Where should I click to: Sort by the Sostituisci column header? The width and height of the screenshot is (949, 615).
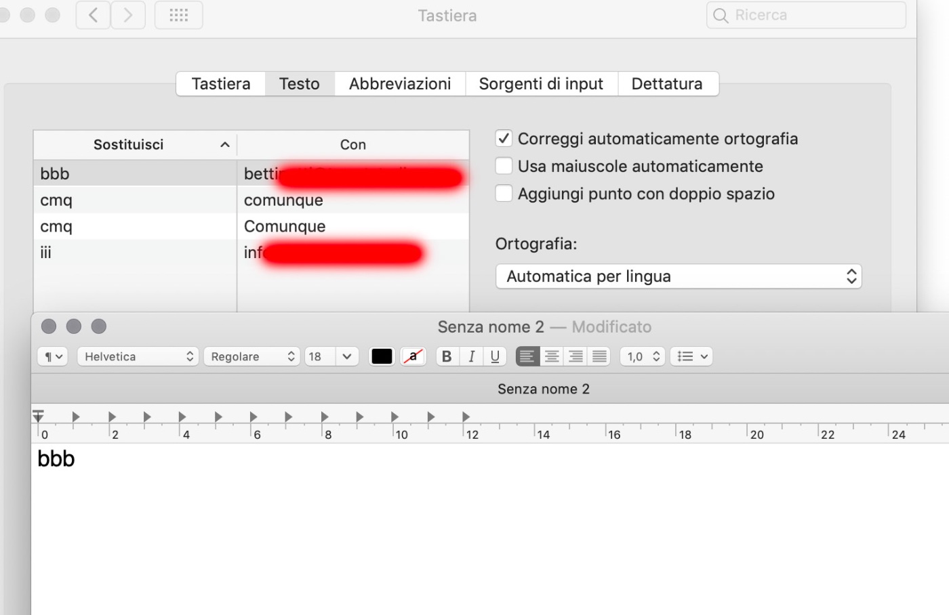tap(135, 145)
